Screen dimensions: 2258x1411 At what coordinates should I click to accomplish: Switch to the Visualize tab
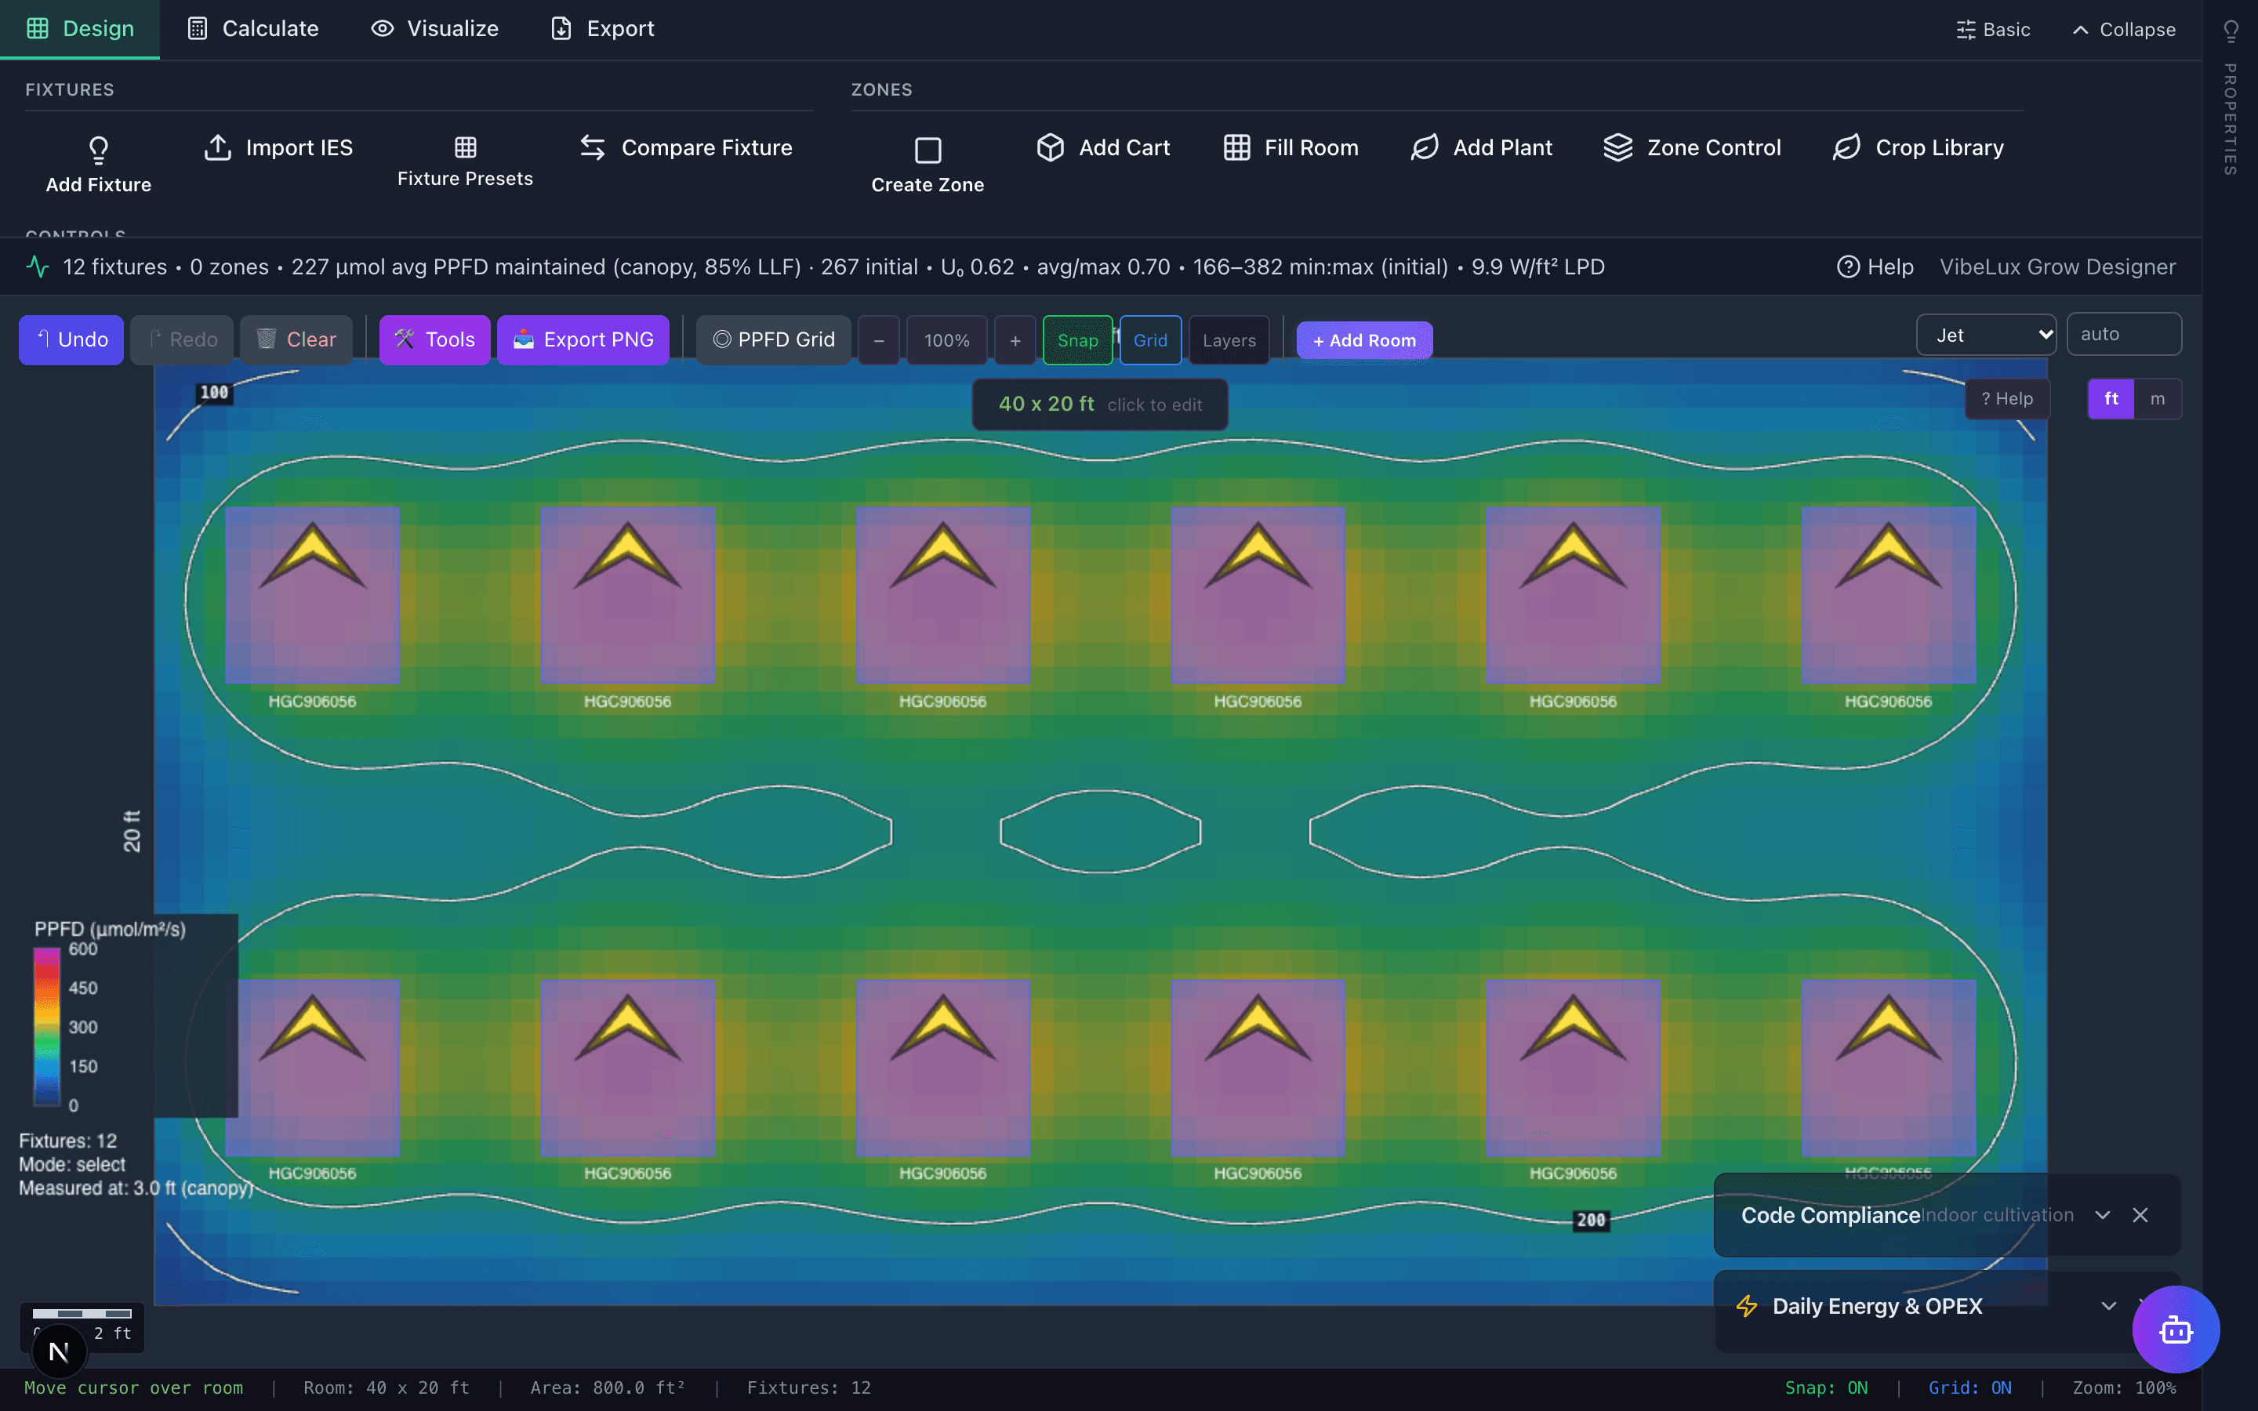pos(435,29)
